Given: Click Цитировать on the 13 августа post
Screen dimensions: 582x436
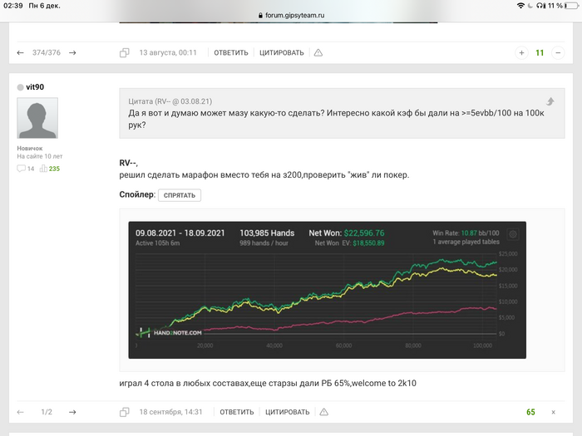Looking at the screenshot, I should coord(281,52).
